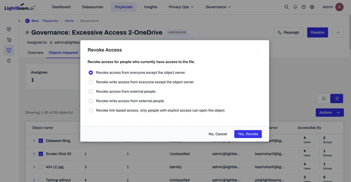Image resolution: width=351 pixels, height=182 pixels.
Task: Select revoke link based access option
Action: click(91, 110)
